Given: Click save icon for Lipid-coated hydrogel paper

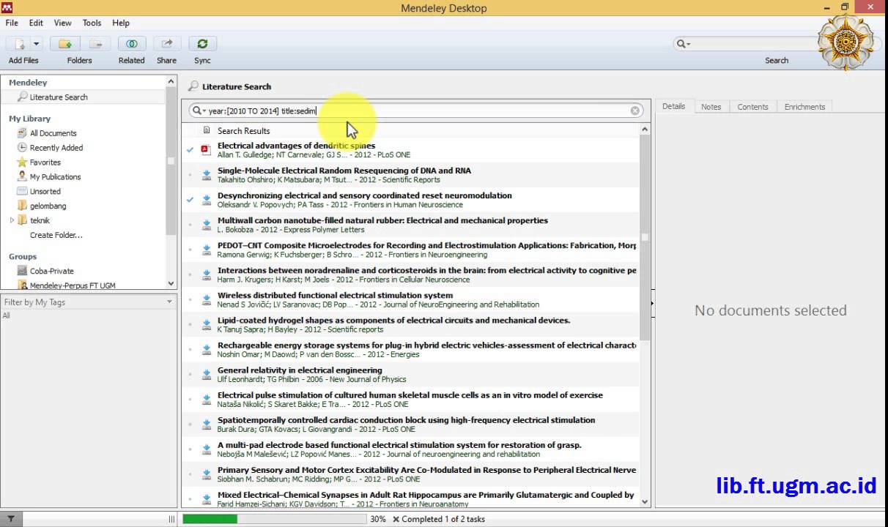Looking at the screenshot, I should coord(206,324).
